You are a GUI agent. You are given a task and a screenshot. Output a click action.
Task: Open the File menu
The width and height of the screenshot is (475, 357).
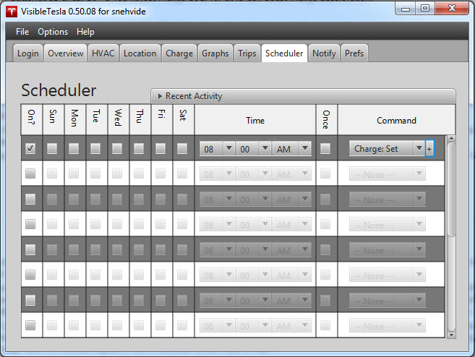click(22, 32)
